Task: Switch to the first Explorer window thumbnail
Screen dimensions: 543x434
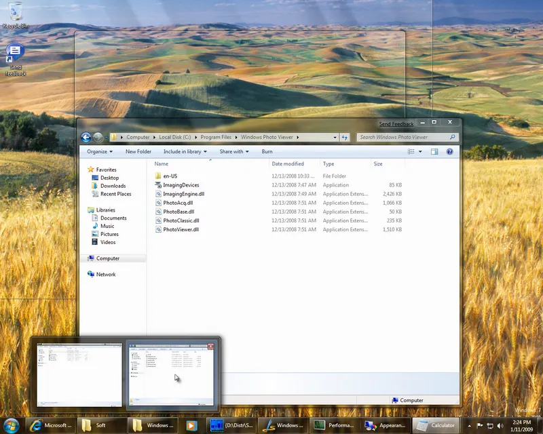Action: pyautogui.click(x=79, y=375)
